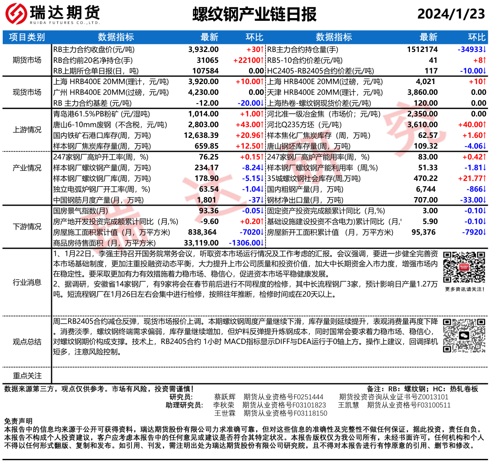Select the 期货市场 category cell
The width and height of the screenshot is (490, 462).
[x=27, y=60]
